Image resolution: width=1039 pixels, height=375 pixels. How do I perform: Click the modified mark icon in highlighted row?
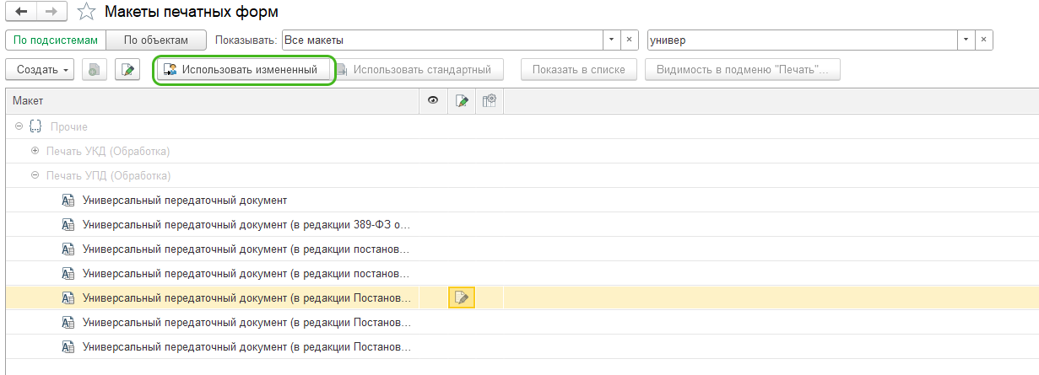pos(462,297)
